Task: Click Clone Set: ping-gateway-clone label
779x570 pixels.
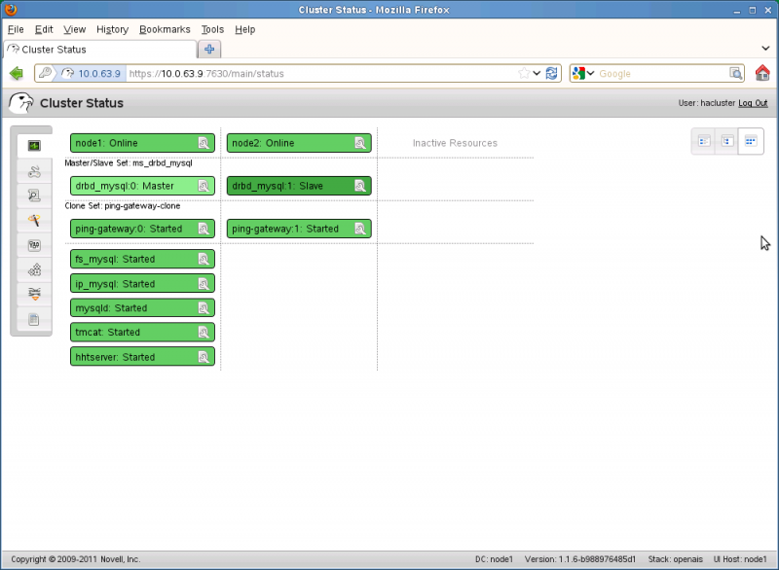Action: pyautogui.click(x=123, y=206)
